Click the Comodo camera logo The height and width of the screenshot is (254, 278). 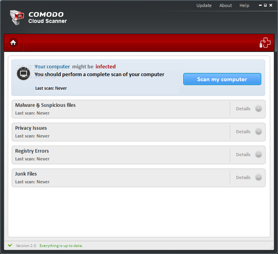pyautogui.click(x=17, y=17)
